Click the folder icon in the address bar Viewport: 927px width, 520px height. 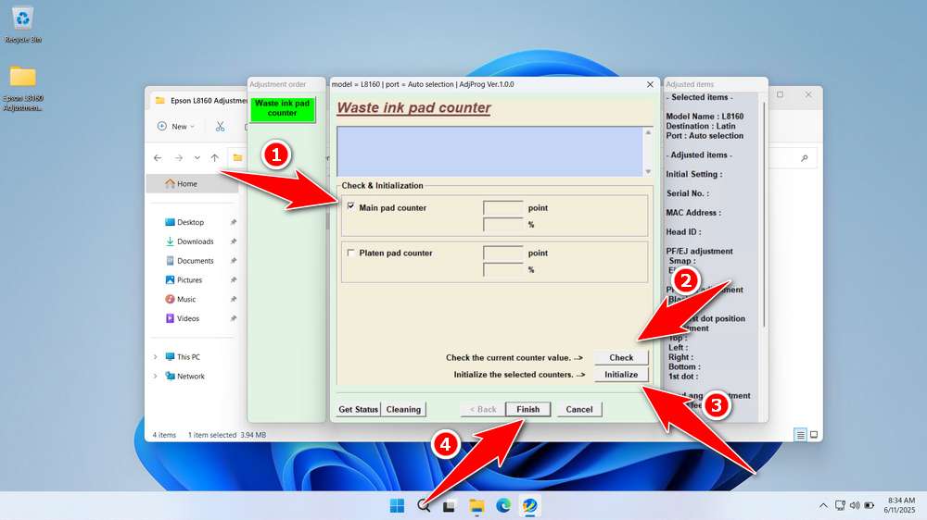tap(237, 157)
